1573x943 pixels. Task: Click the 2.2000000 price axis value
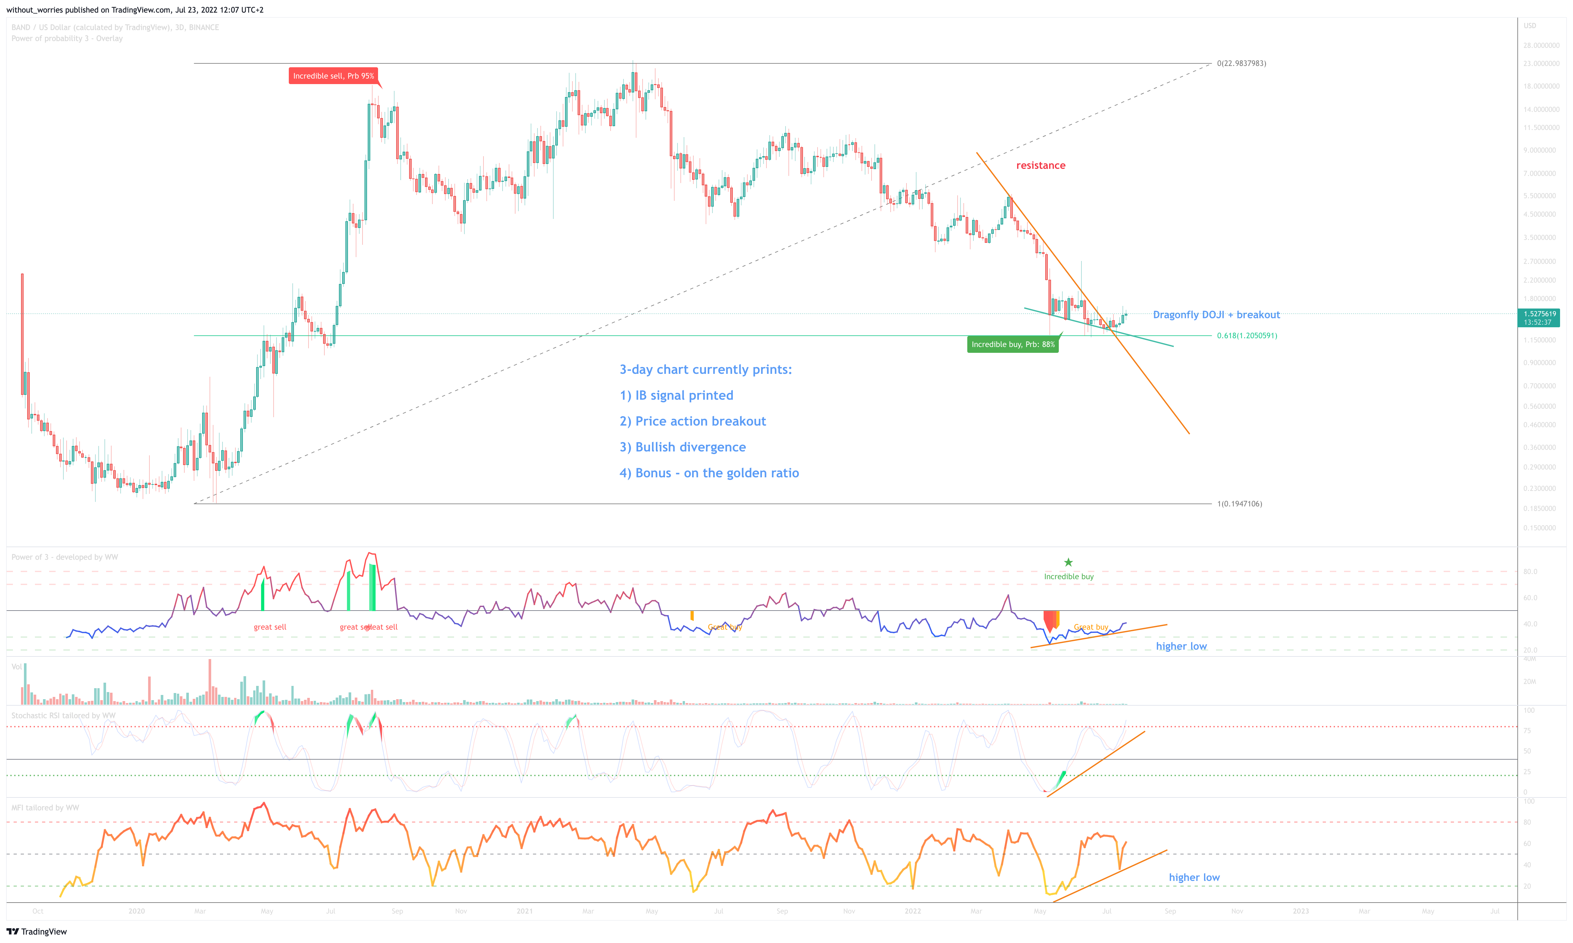pos(1540,280)
